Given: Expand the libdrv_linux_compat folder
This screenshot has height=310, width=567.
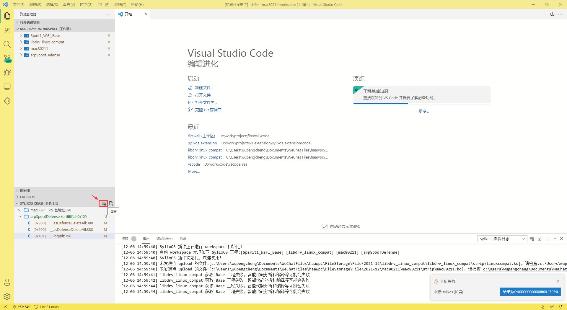Looking at the screenshot, I should coord(65,42).
